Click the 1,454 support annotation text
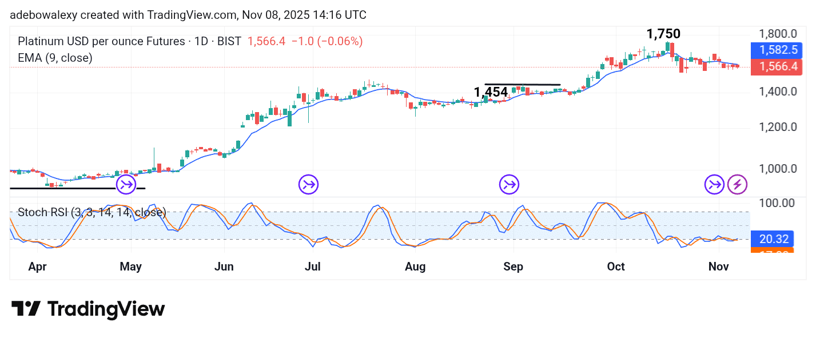The width and height of the screenshot is (816, 338). click(x=491, y=92)
